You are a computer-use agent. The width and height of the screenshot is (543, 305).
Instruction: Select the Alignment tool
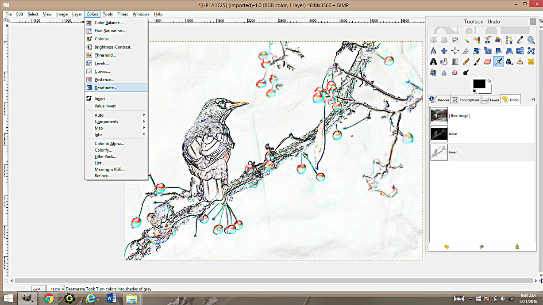click(x=455, y=50)
